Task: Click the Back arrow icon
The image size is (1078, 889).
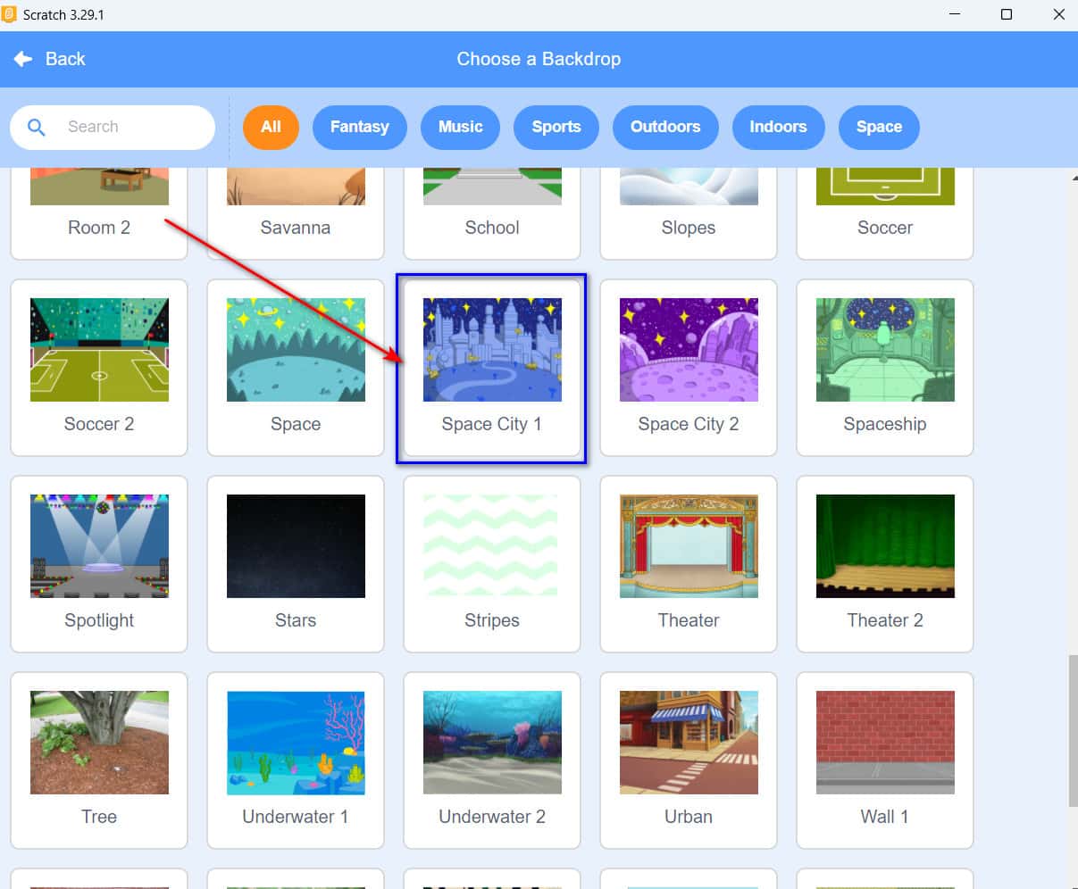Action: [x=23, y=59]
